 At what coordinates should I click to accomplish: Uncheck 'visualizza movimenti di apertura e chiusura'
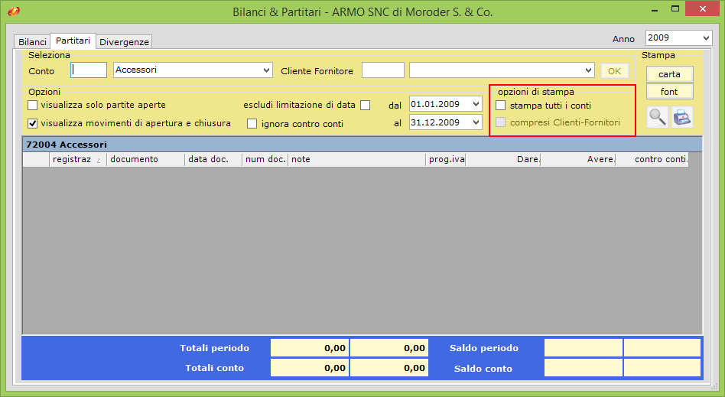point(33,123)
